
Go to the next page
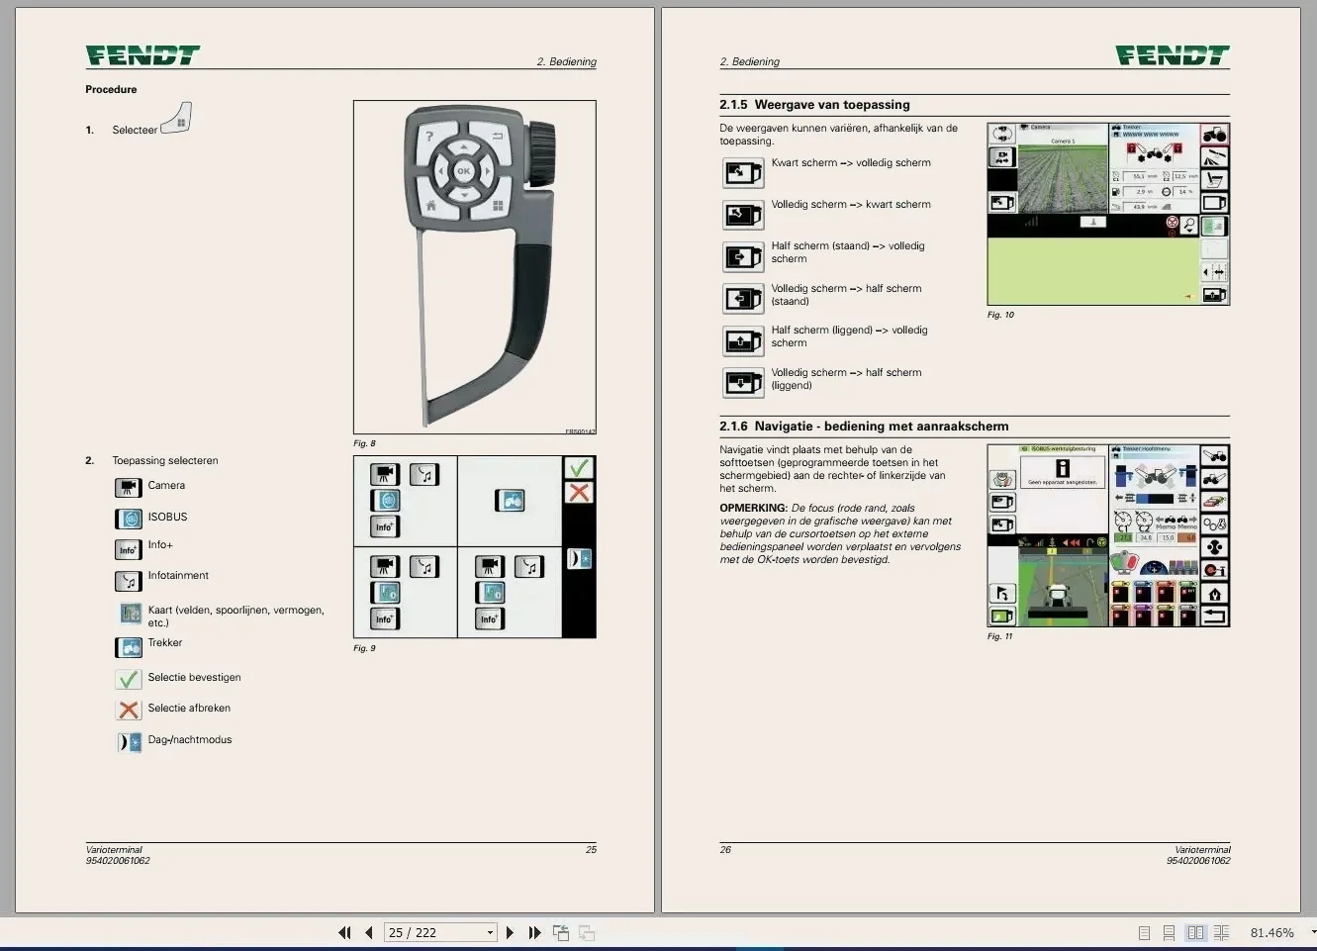coord(510,932)
